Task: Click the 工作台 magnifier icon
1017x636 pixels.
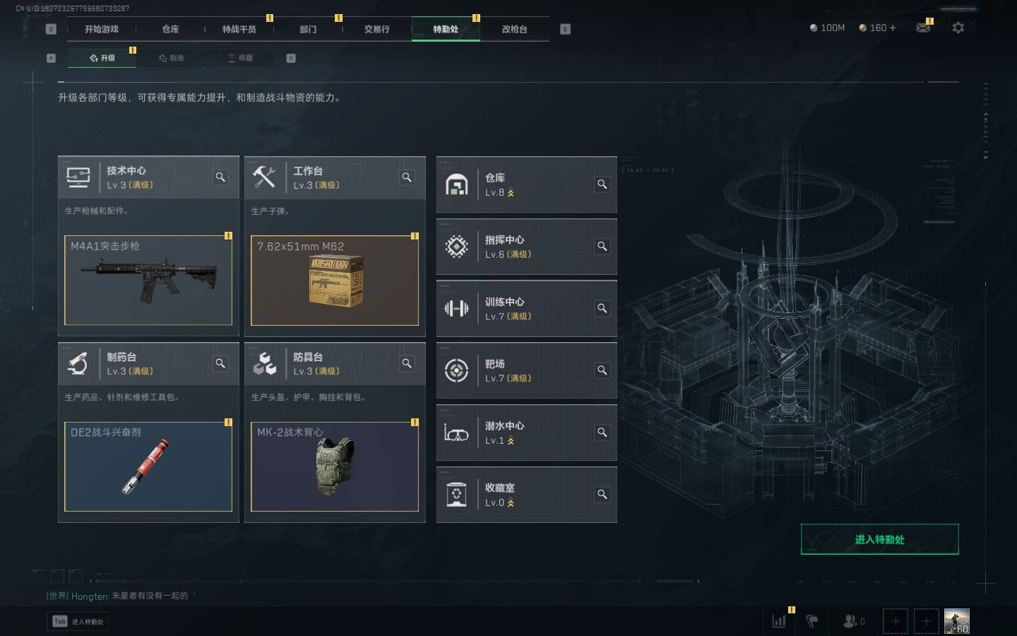Action: point(407,177)
